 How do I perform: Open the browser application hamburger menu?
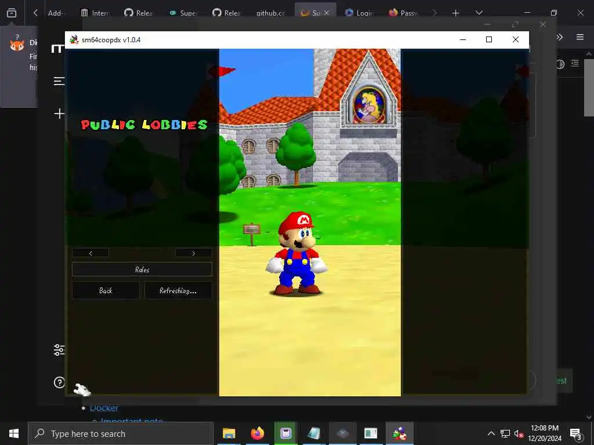[580, 37]
